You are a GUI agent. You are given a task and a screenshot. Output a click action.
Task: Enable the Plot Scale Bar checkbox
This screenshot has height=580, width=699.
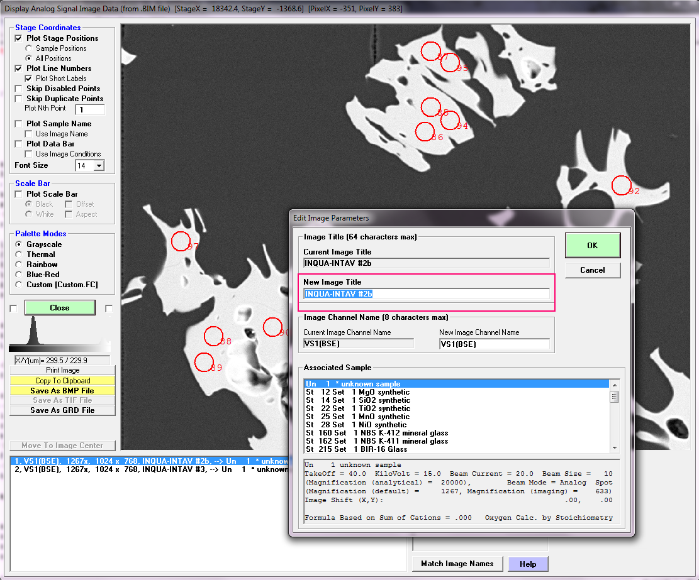point(19,194)
